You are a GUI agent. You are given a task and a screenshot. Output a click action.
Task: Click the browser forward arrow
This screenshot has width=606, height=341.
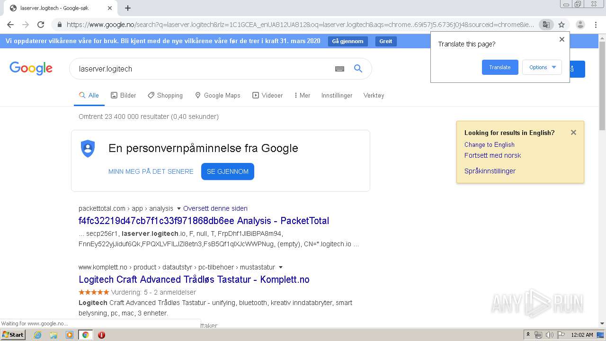(26, 25)
